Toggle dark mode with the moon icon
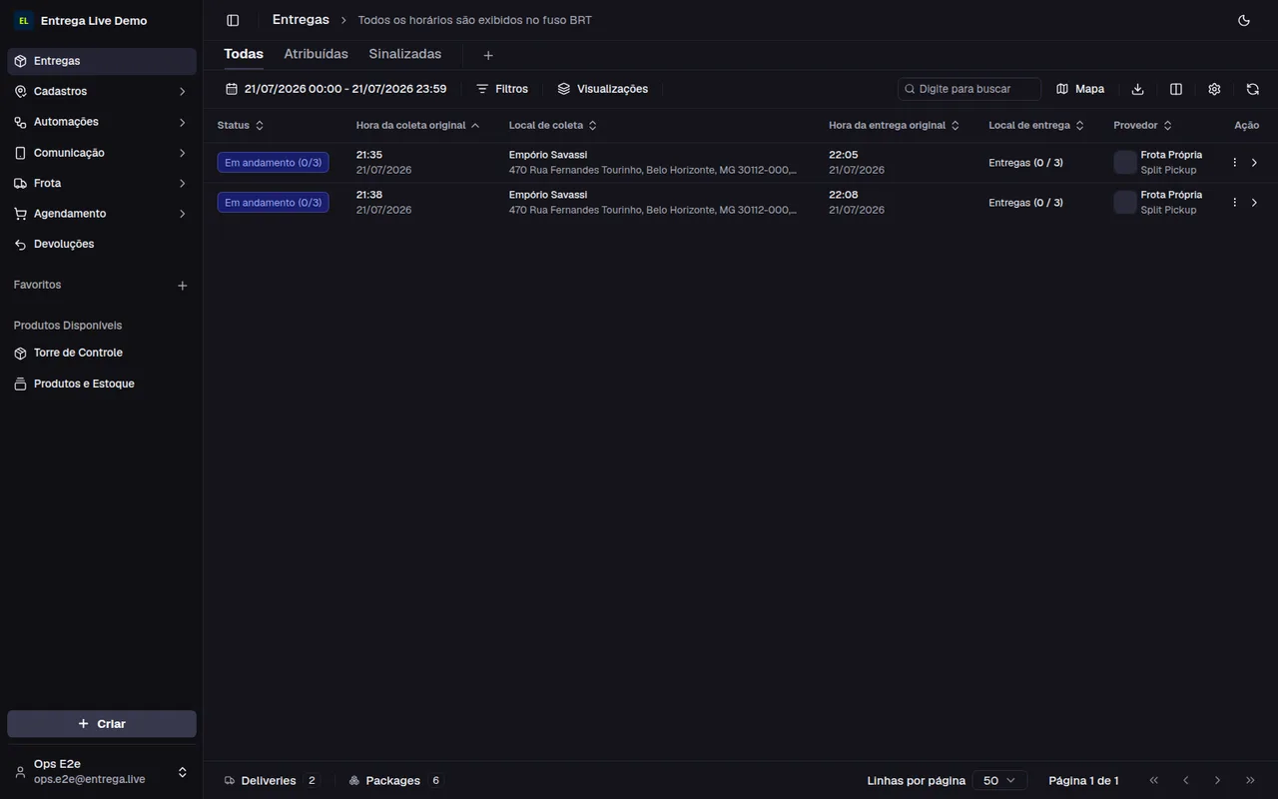The image size is (1278, 799). [x=1244, y=20]
